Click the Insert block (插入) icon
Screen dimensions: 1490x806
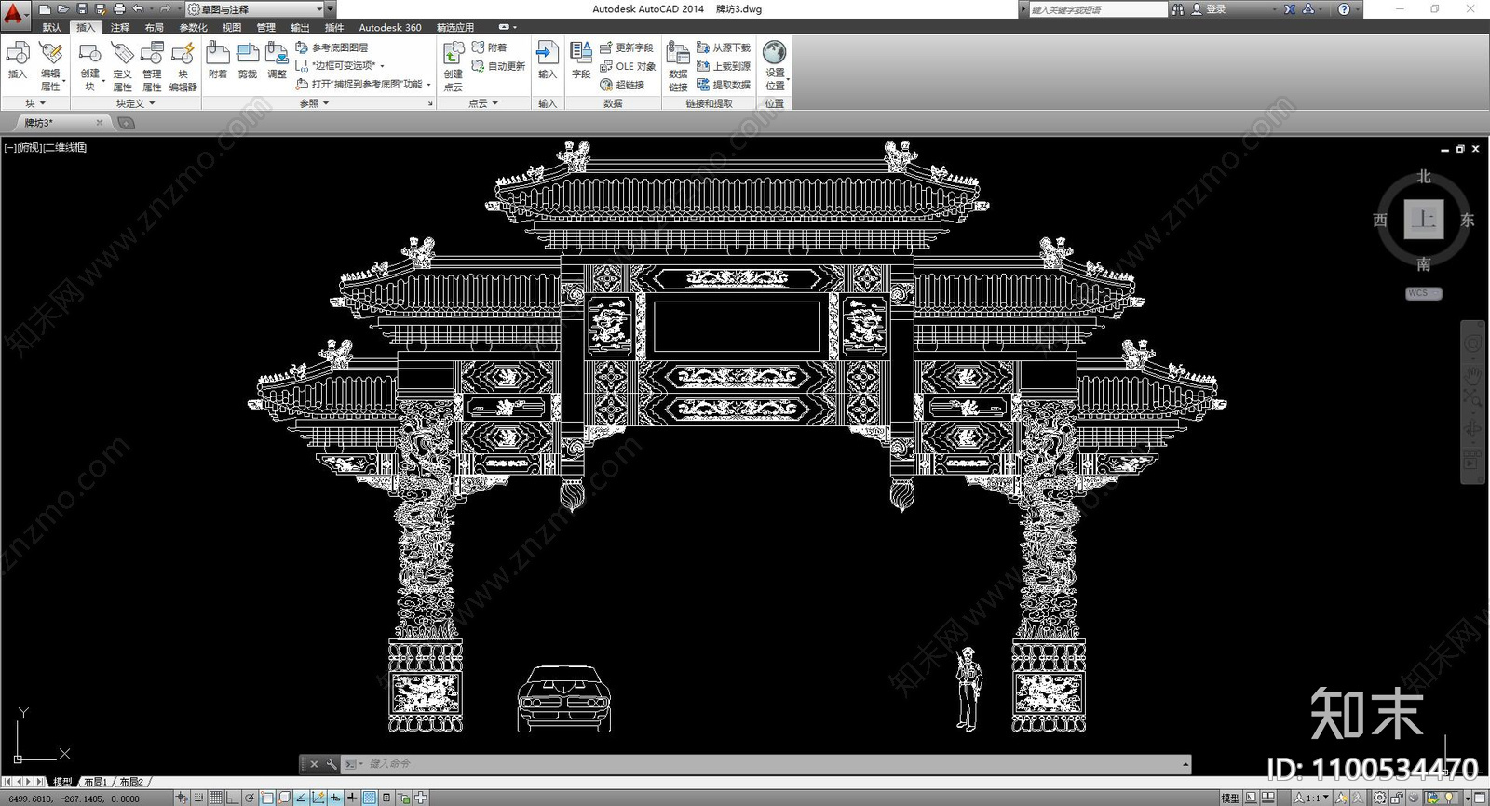tap(17, 60)
